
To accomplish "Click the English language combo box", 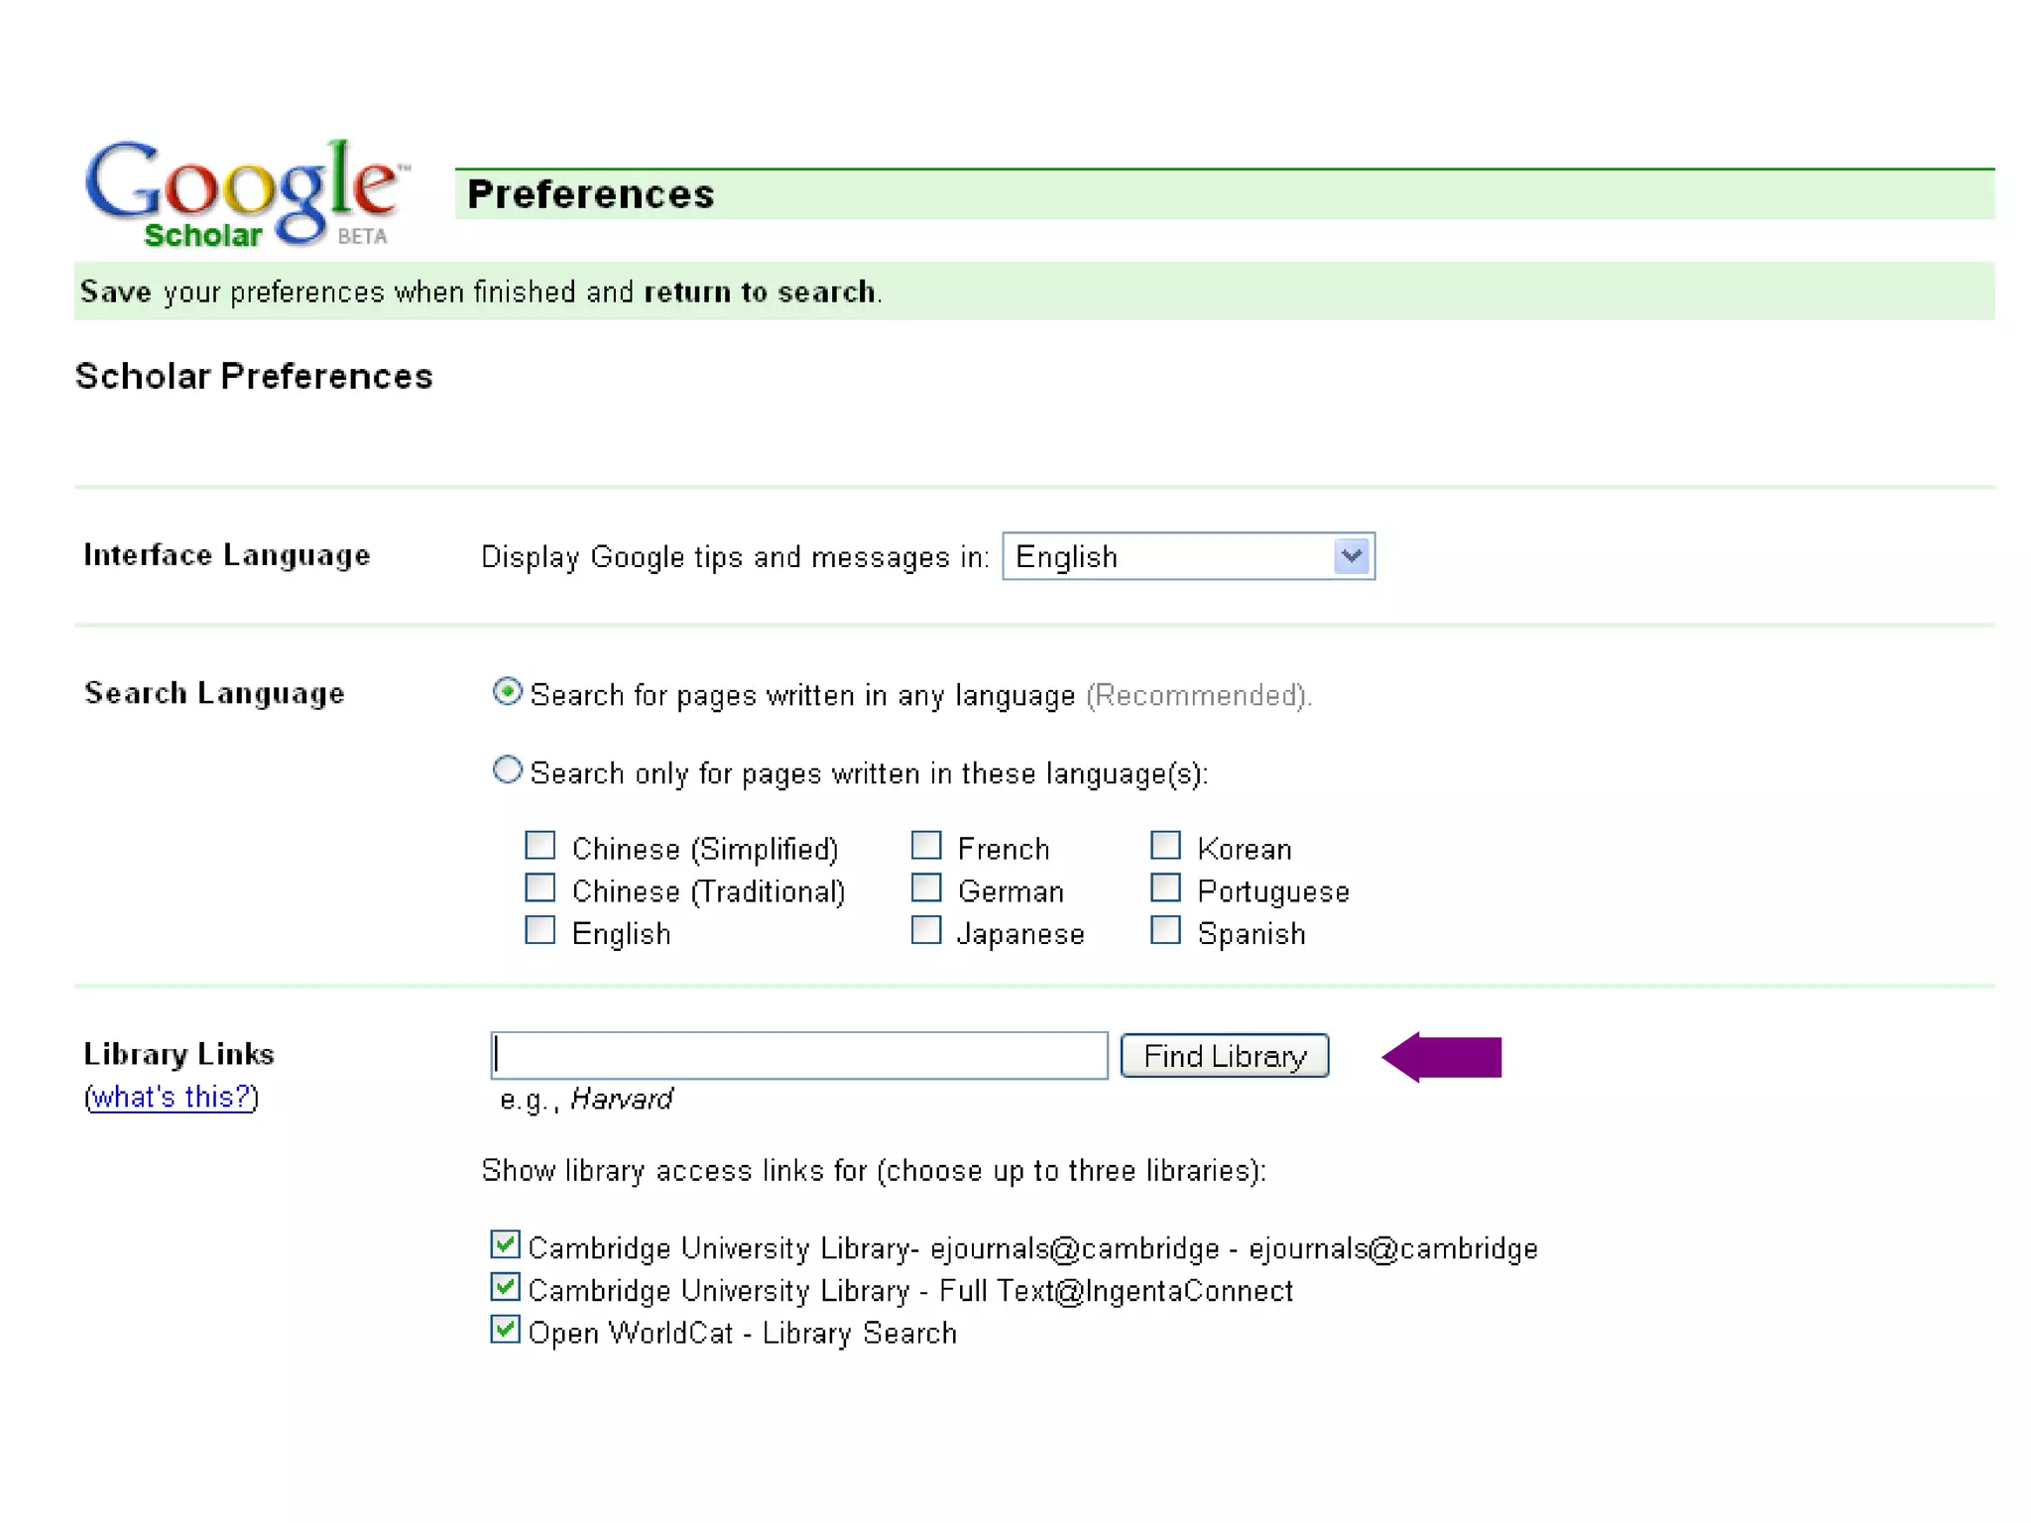I will 1170,556.
